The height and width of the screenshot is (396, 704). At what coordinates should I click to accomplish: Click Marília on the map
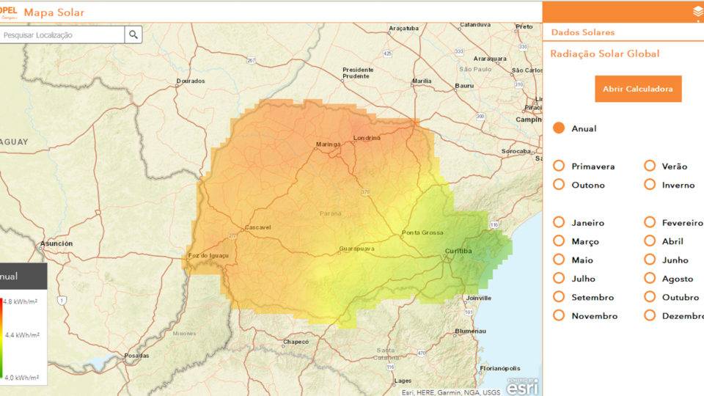422,81
